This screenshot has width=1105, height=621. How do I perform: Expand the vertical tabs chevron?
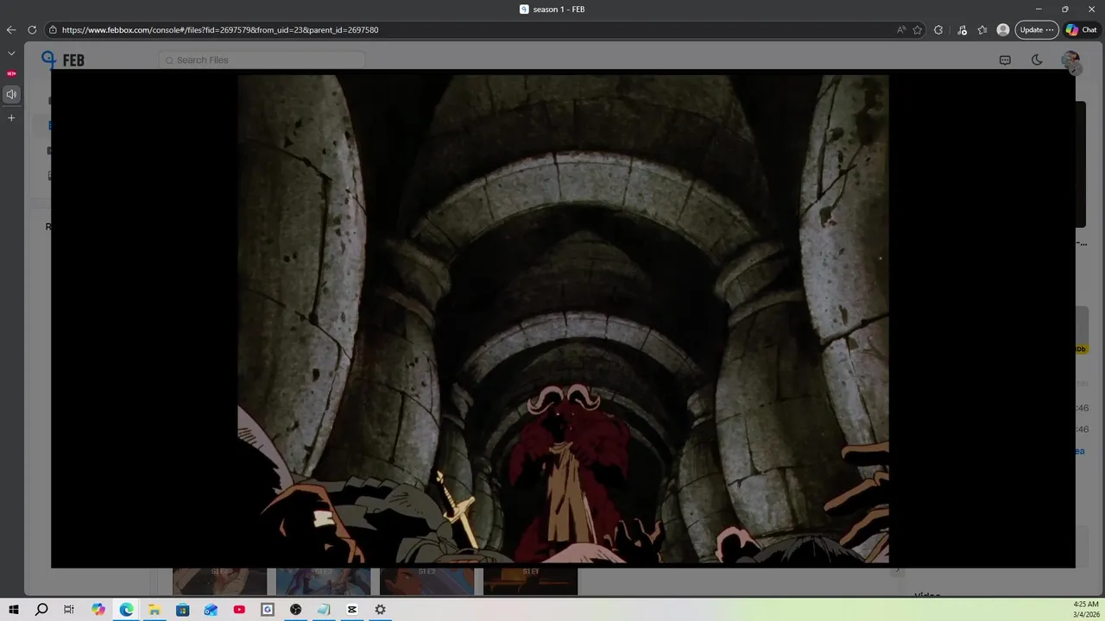(x=11, y=53)
